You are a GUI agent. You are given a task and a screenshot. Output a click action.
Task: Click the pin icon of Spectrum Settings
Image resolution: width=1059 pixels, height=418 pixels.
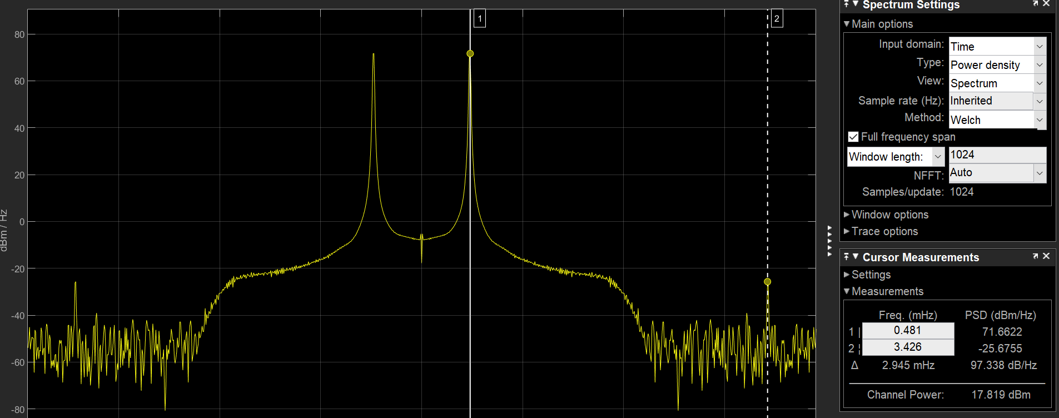(x=846, y=4)
